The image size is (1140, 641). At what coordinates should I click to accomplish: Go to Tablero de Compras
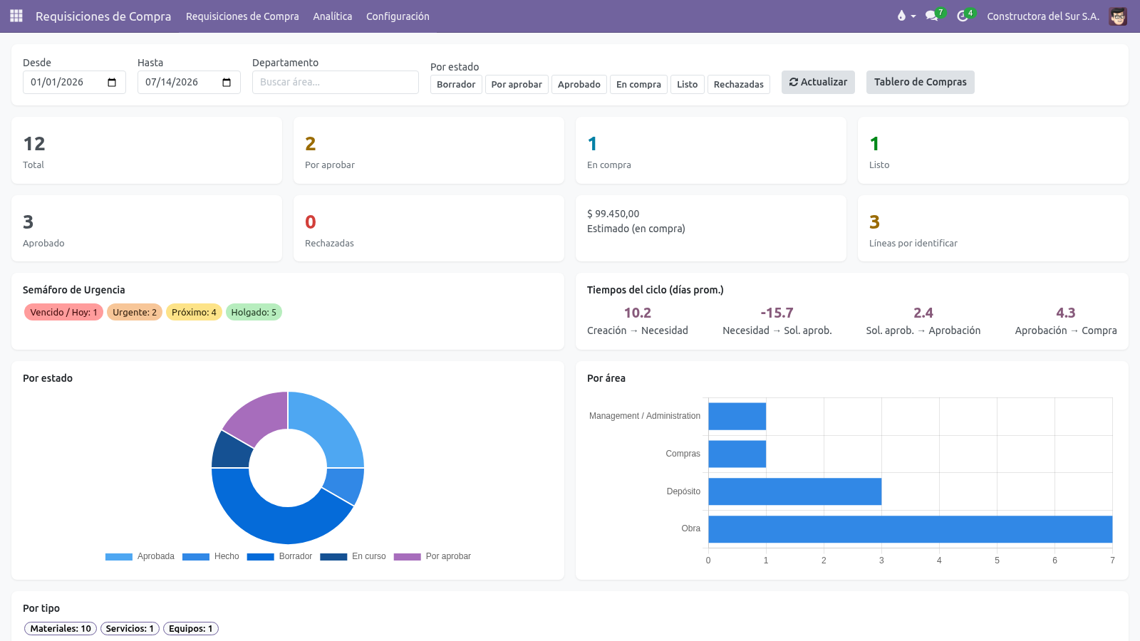tap(921, 82)
